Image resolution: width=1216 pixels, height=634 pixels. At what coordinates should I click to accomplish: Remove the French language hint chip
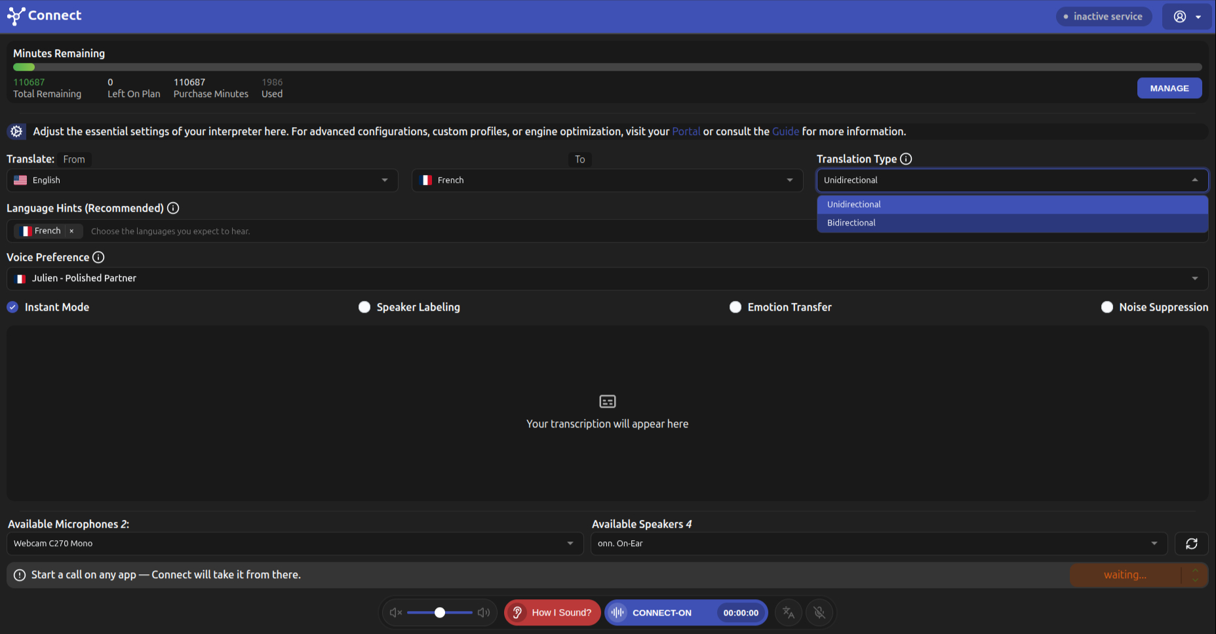click(x=71, y=231)
